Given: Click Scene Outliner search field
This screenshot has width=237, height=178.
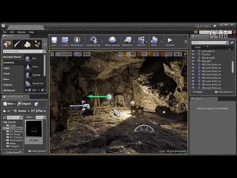Looking at the screenshot, I should point(210,43).
